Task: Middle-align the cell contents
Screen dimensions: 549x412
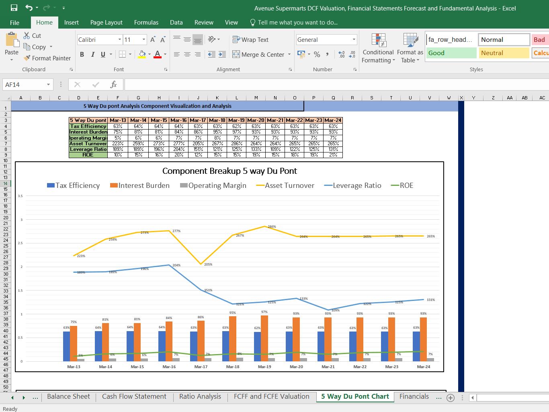Action: (x=187, y=39)
